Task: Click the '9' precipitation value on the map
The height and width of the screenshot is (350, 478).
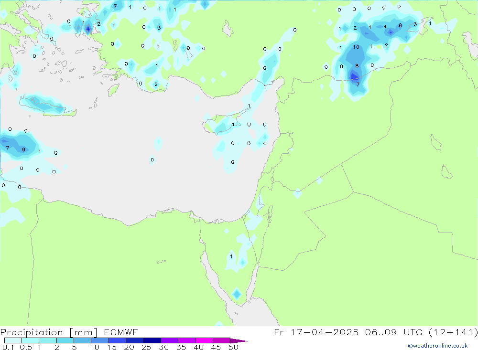Action: click(x=23, y=149)
